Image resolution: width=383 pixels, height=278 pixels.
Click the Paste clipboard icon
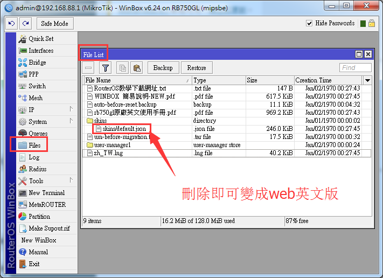click(137, 68)
